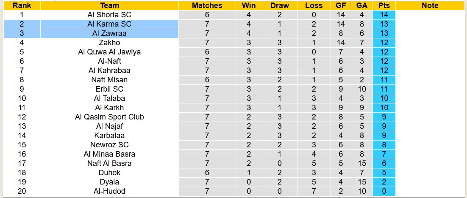Click the Rank column header
The image size is (467, 198).
(x=21, y=5)
